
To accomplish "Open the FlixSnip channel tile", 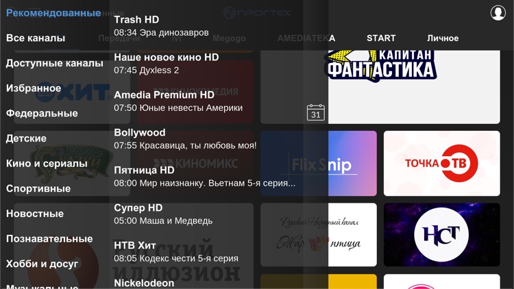I will pyautogui.click(x=319, y=164).
